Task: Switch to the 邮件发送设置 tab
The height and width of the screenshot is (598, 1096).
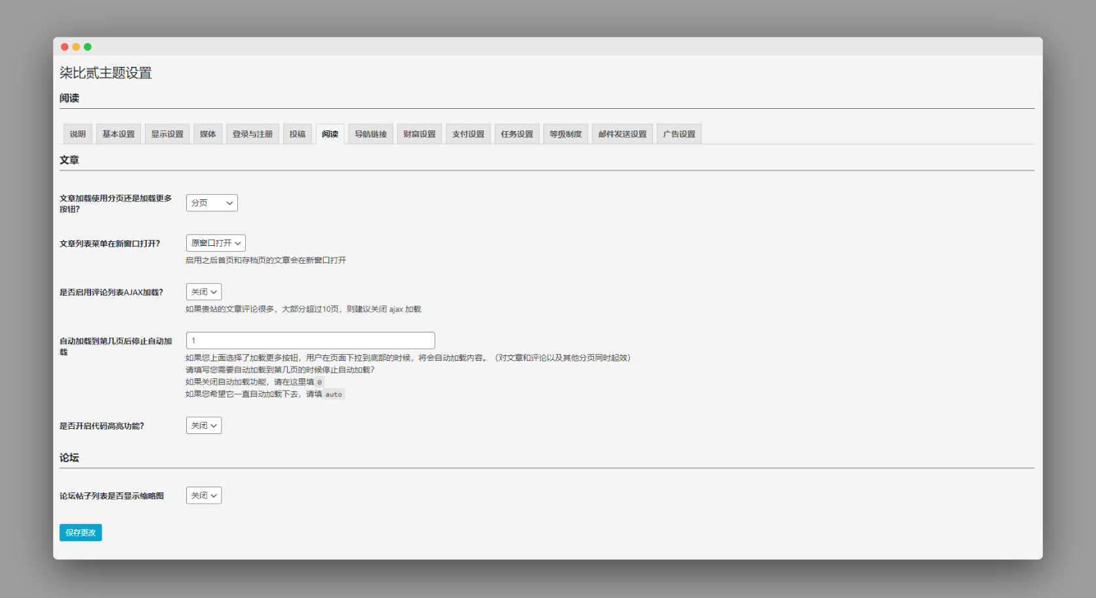Action: click(x=622, y=134)
